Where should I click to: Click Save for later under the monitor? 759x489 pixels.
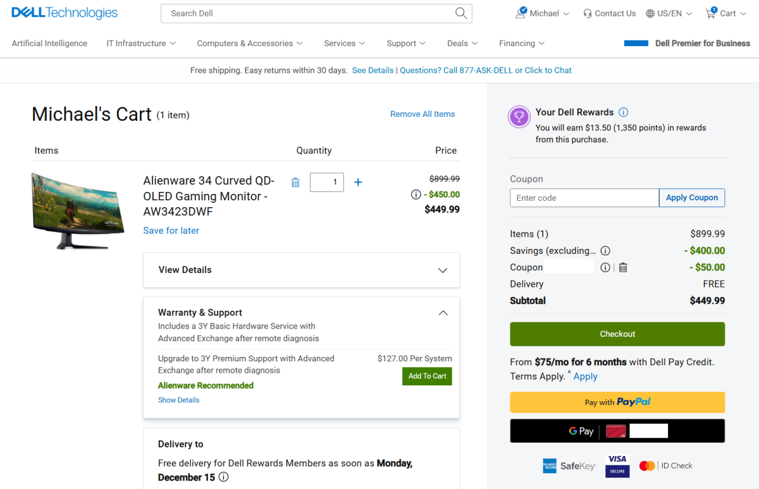pyautogui.click(x=171, y=231)
